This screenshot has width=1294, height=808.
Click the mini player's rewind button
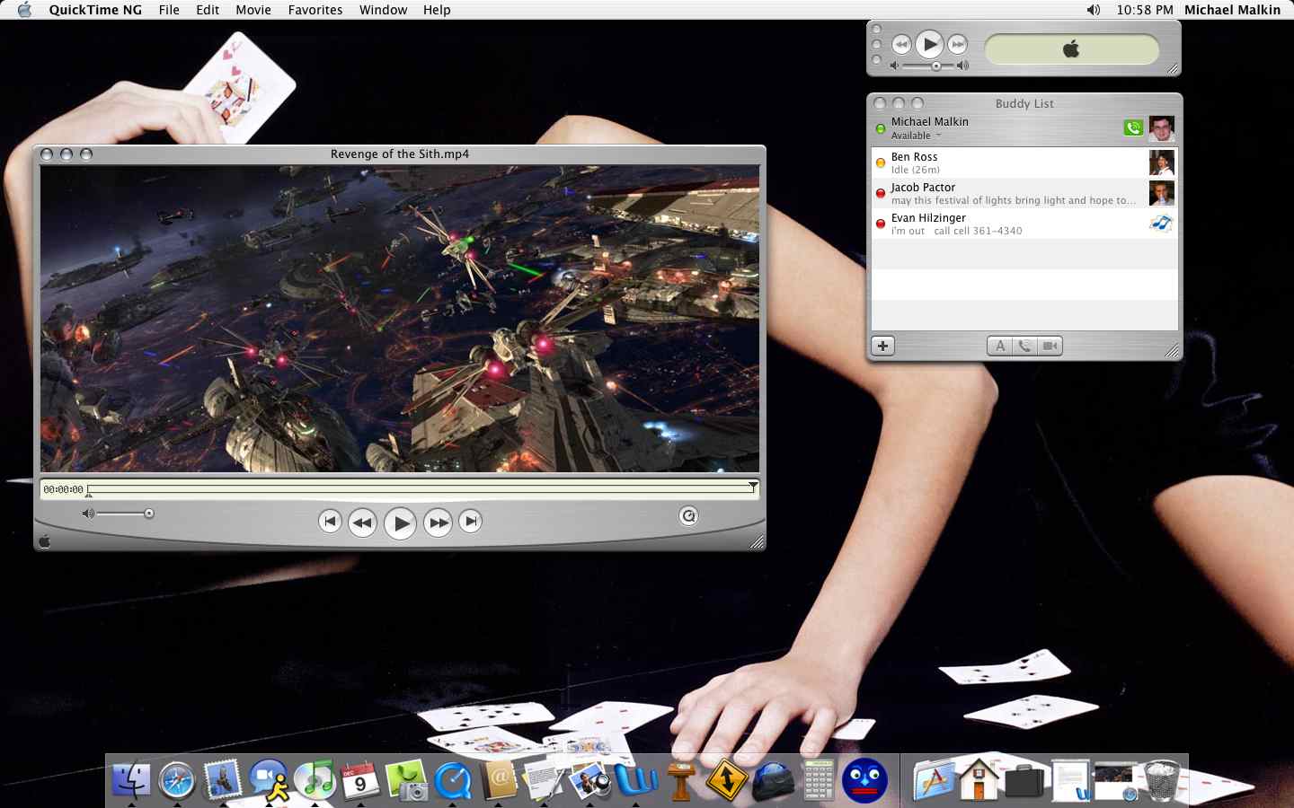[901, 44]
